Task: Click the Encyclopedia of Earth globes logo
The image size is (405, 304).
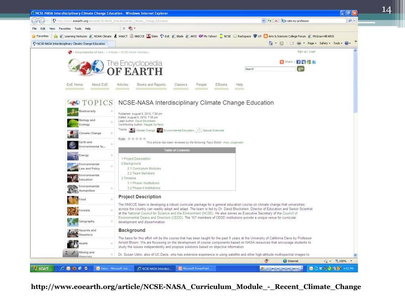Action: pos(86,66)
